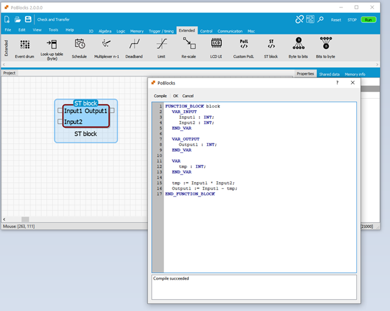390x311 pixels.
Task: Select the Re-scale block
Action: click(x=189, y=49)
